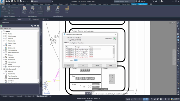This screenshot has height=101, width=180.
Task: Toggle Ortho mode in status bar
Action: click(x=132, y=99)
